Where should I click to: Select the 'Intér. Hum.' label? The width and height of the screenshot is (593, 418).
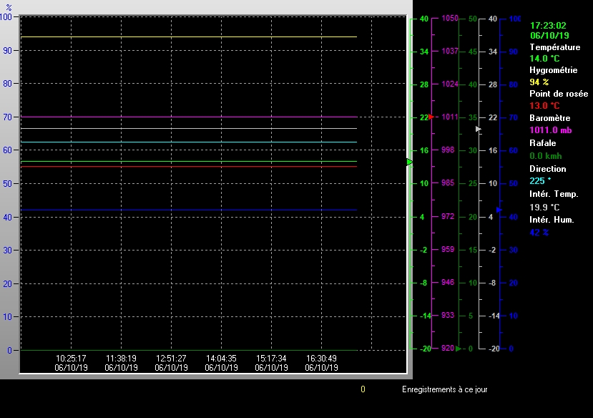pos(552,220)
